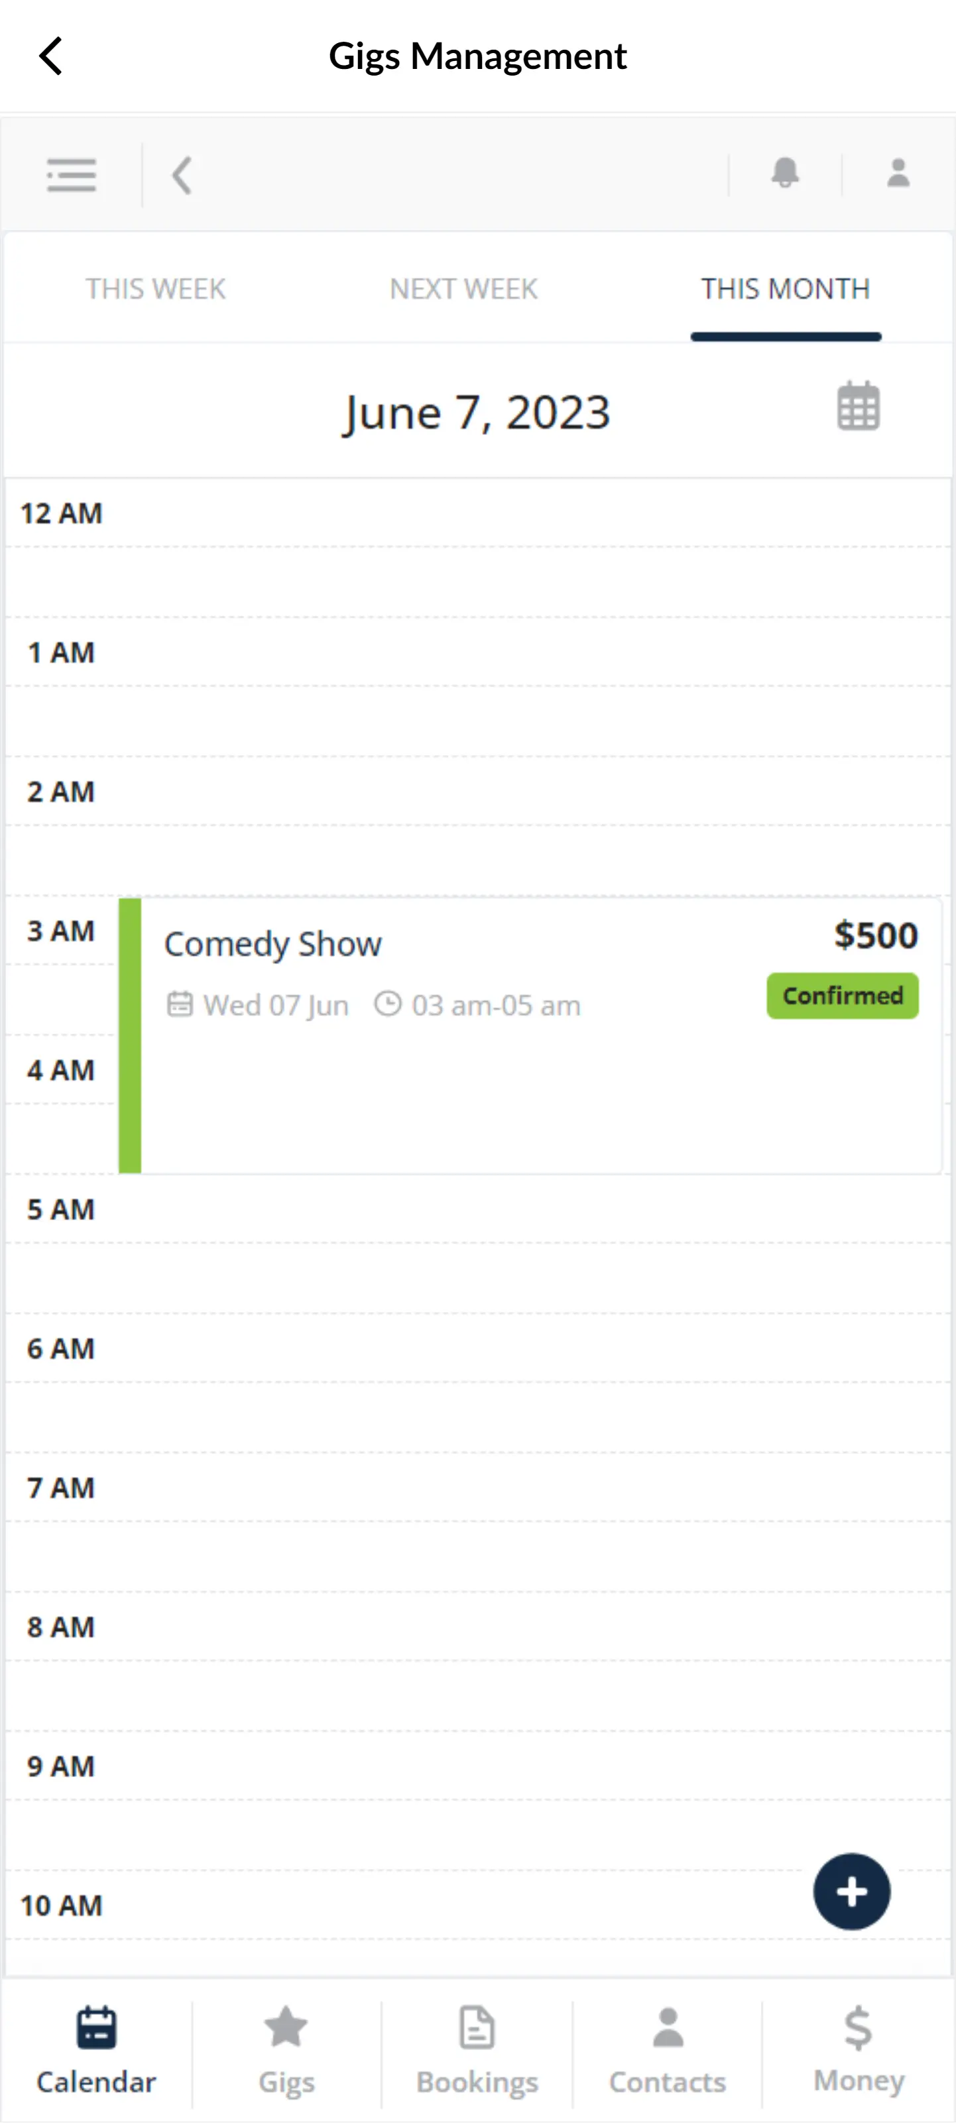Collapse panel with the toolbar chevron
The height and width of the screenshot is (2123, 956).
(182, 175)
